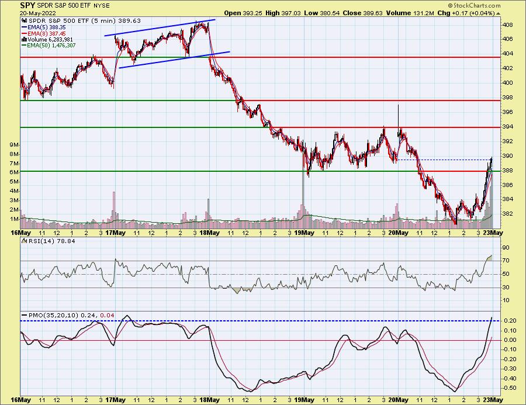Click the 3M volume axis label
The height and width of the screenshot is (405, 526).
(x=14, y=200)
